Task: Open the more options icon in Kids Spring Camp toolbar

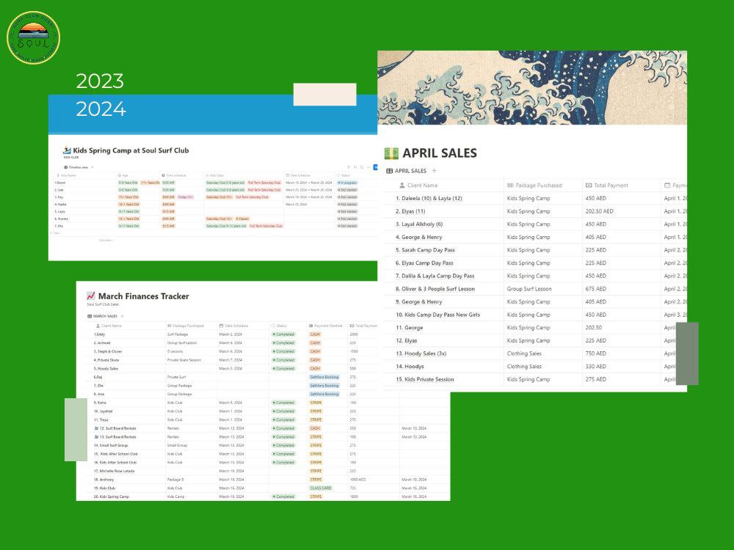Action: tap(368, 167)
